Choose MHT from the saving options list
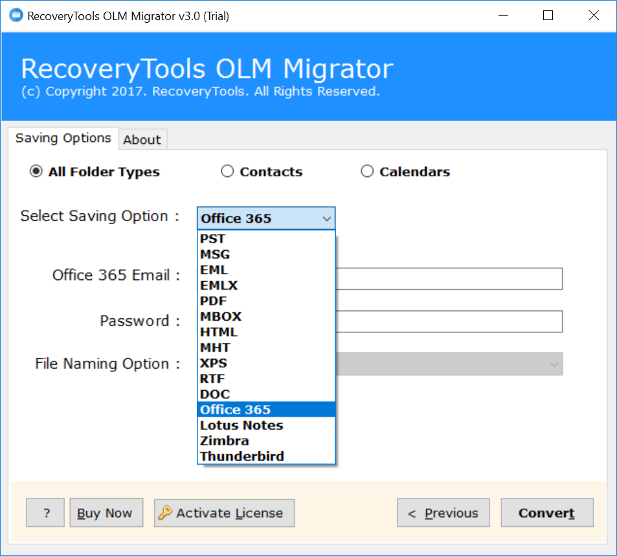Image resolution: width=617 pixels, height=556 pixels. coord(266,348)
